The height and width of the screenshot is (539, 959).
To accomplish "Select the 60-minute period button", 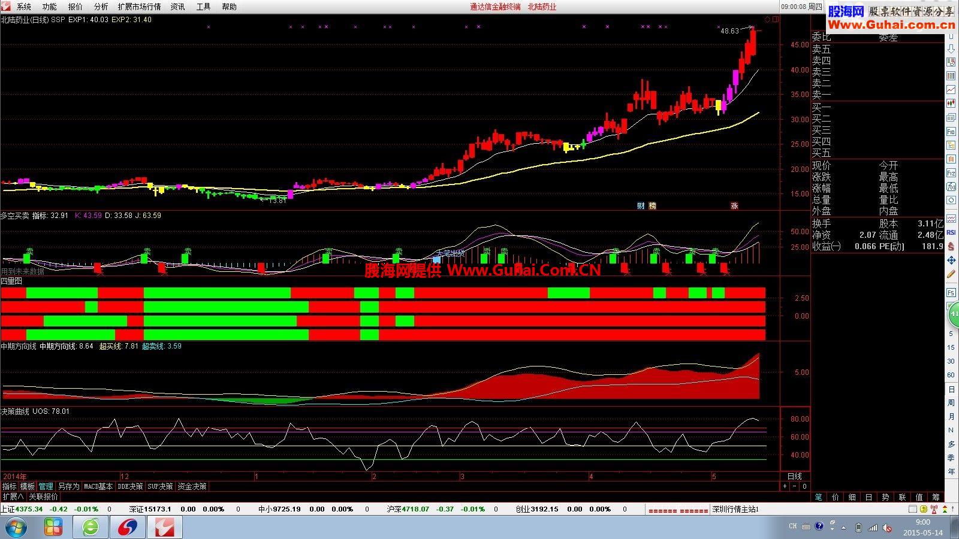I will pyautogui.click(x=951, y=375).
